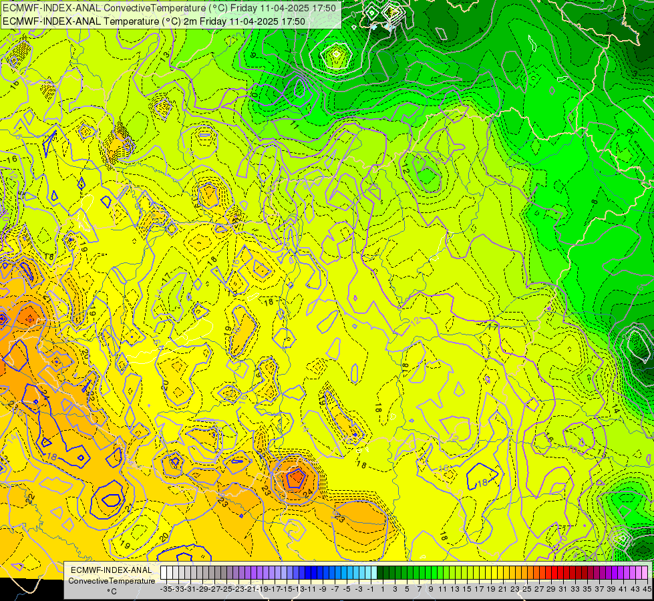Click the legend scale label '3'
The width and height of the screenshot is (654, 601).
[x=395, y=589]
